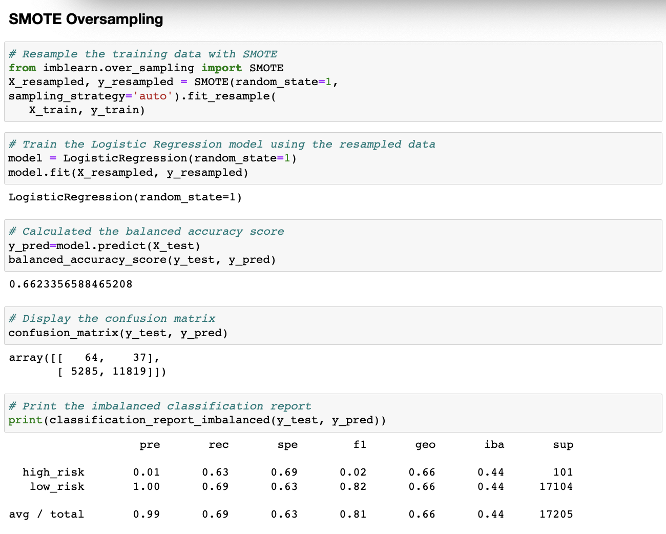Select the classification report code cell
This screenshot has width=666, height=534.
click(x=333, y=413)
